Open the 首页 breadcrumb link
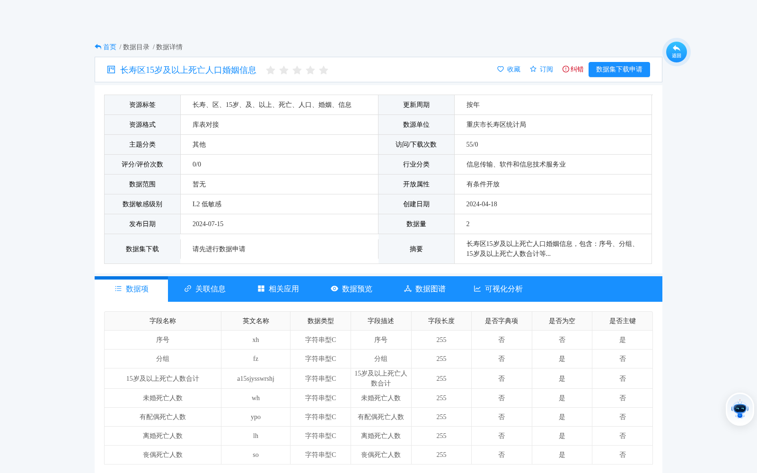Image resolution: width=757 pixels, height=473 pixels. [110, 47]
